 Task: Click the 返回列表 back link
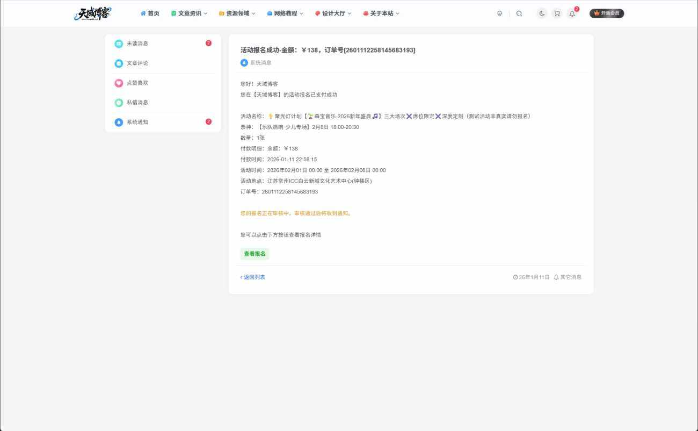(253, 277)
